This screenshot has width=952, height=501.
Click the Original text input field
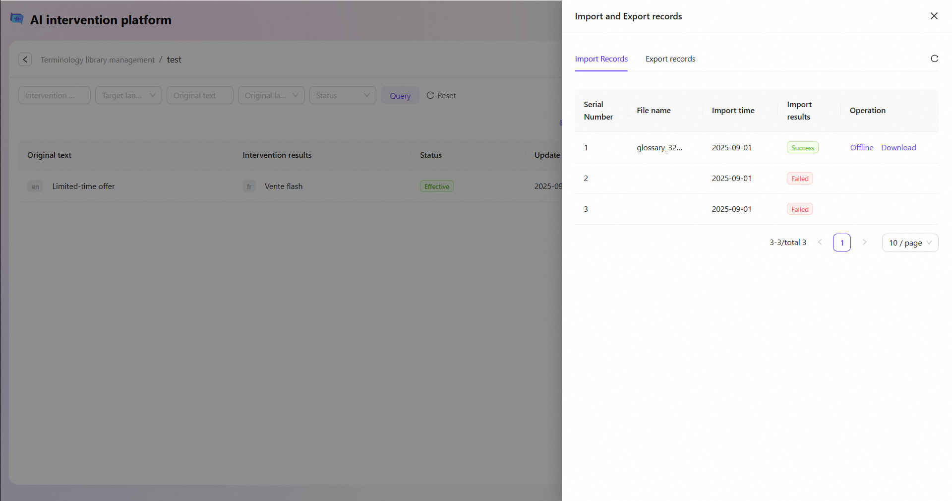click(x=200, y=96)
